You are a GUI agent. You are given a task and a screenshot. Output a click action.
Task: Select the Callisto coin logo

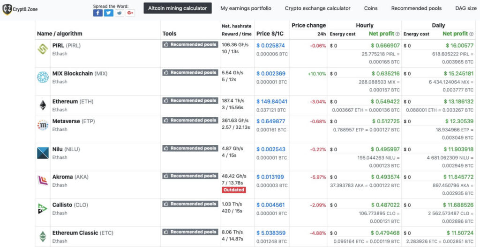[x=43, y=209]
